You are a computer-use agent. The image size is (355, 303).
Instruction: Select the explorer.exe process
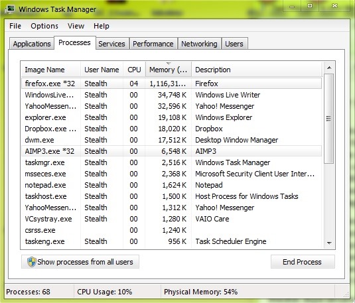click(x=171, y=117)
